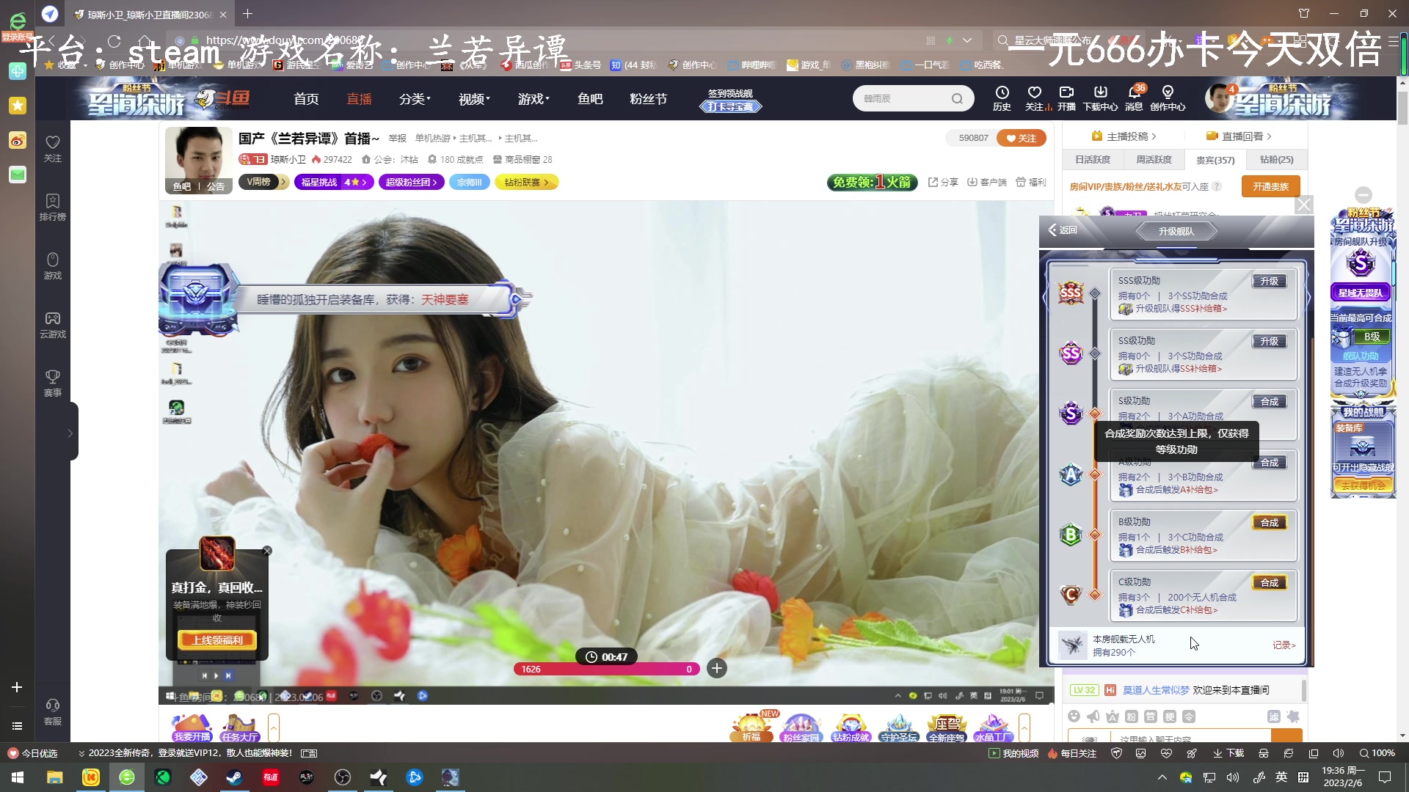Open the 下载中心 download icon
1409x792 pixels.
(x=1100, y=93)
